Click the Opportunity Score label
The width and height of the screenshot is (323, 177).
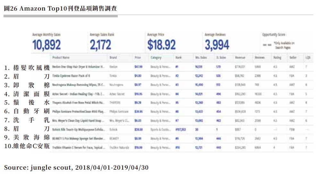tap(274, 35)
